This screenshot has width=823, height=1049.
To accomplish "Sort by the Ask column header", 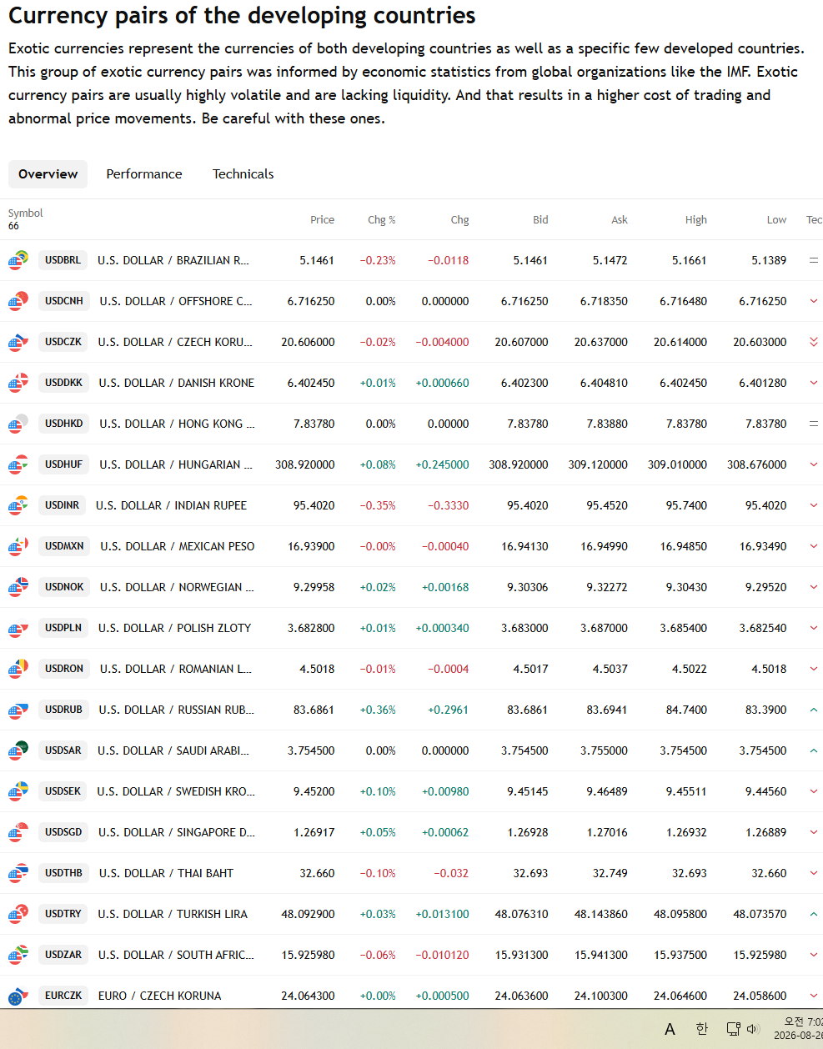I will [619, 220].
